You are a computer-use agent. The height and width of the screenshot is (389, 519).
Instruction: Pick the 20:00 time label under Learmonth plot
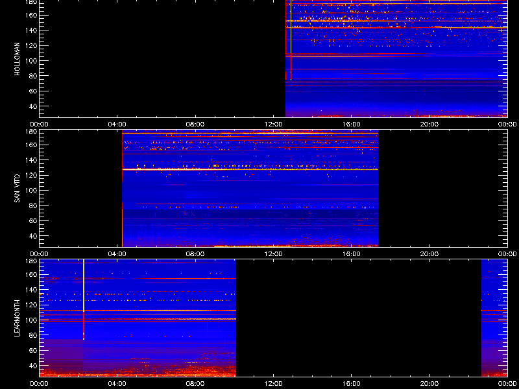coord(429,384)
